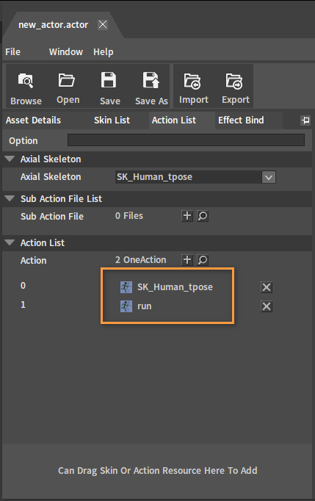Screen dimensions: 315x501
Task: Open the Axial Skeleton dropdown
Action: pyautogui.click(x=269, y=177)
